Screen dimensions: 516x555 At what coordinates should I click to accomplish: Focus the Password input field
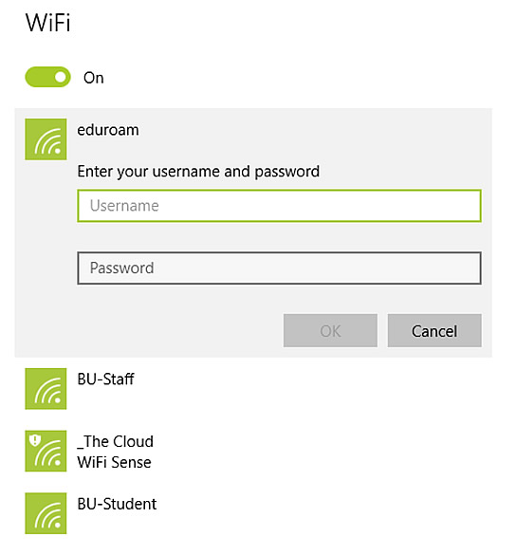(x=279, y=268)
